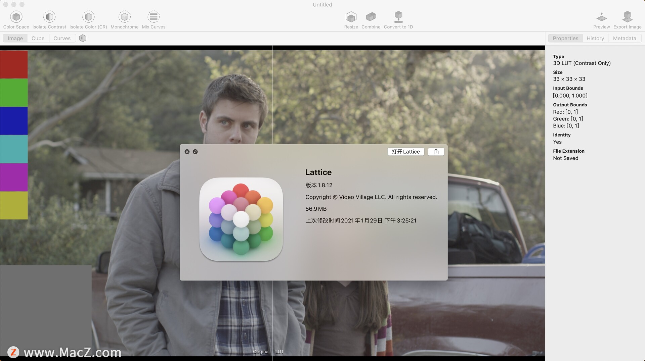Image resolution: width=645 pixels, height=361 pixels.
Task: Click the cyan color patch
Action: [x=14, y=149]
